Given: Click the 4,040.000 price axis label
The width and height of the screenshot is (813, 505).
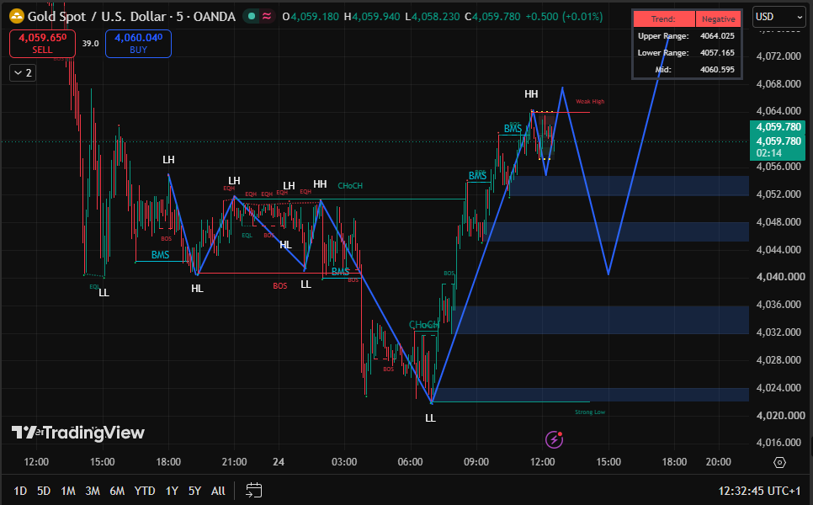Looking at the screenshot, I should coord(780,277).
